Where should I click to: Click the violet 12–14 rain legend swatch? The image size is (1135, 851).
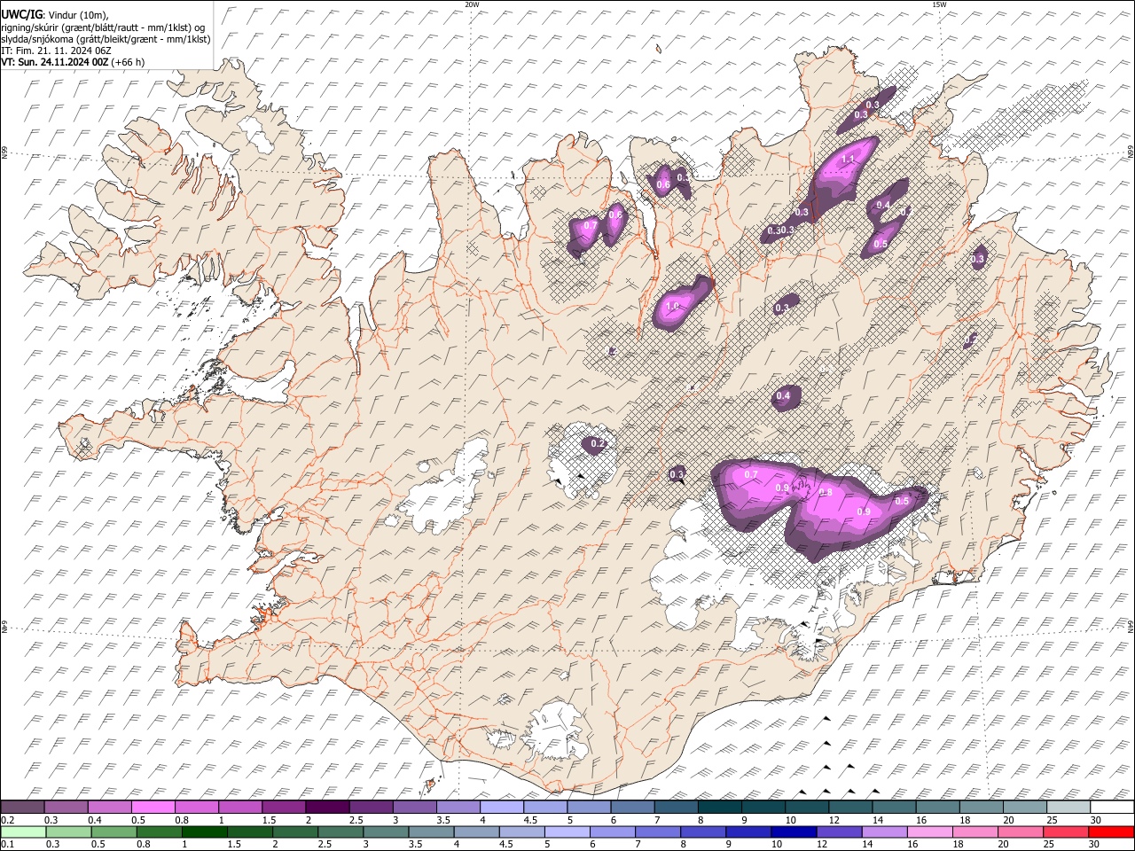click(839, 831)
